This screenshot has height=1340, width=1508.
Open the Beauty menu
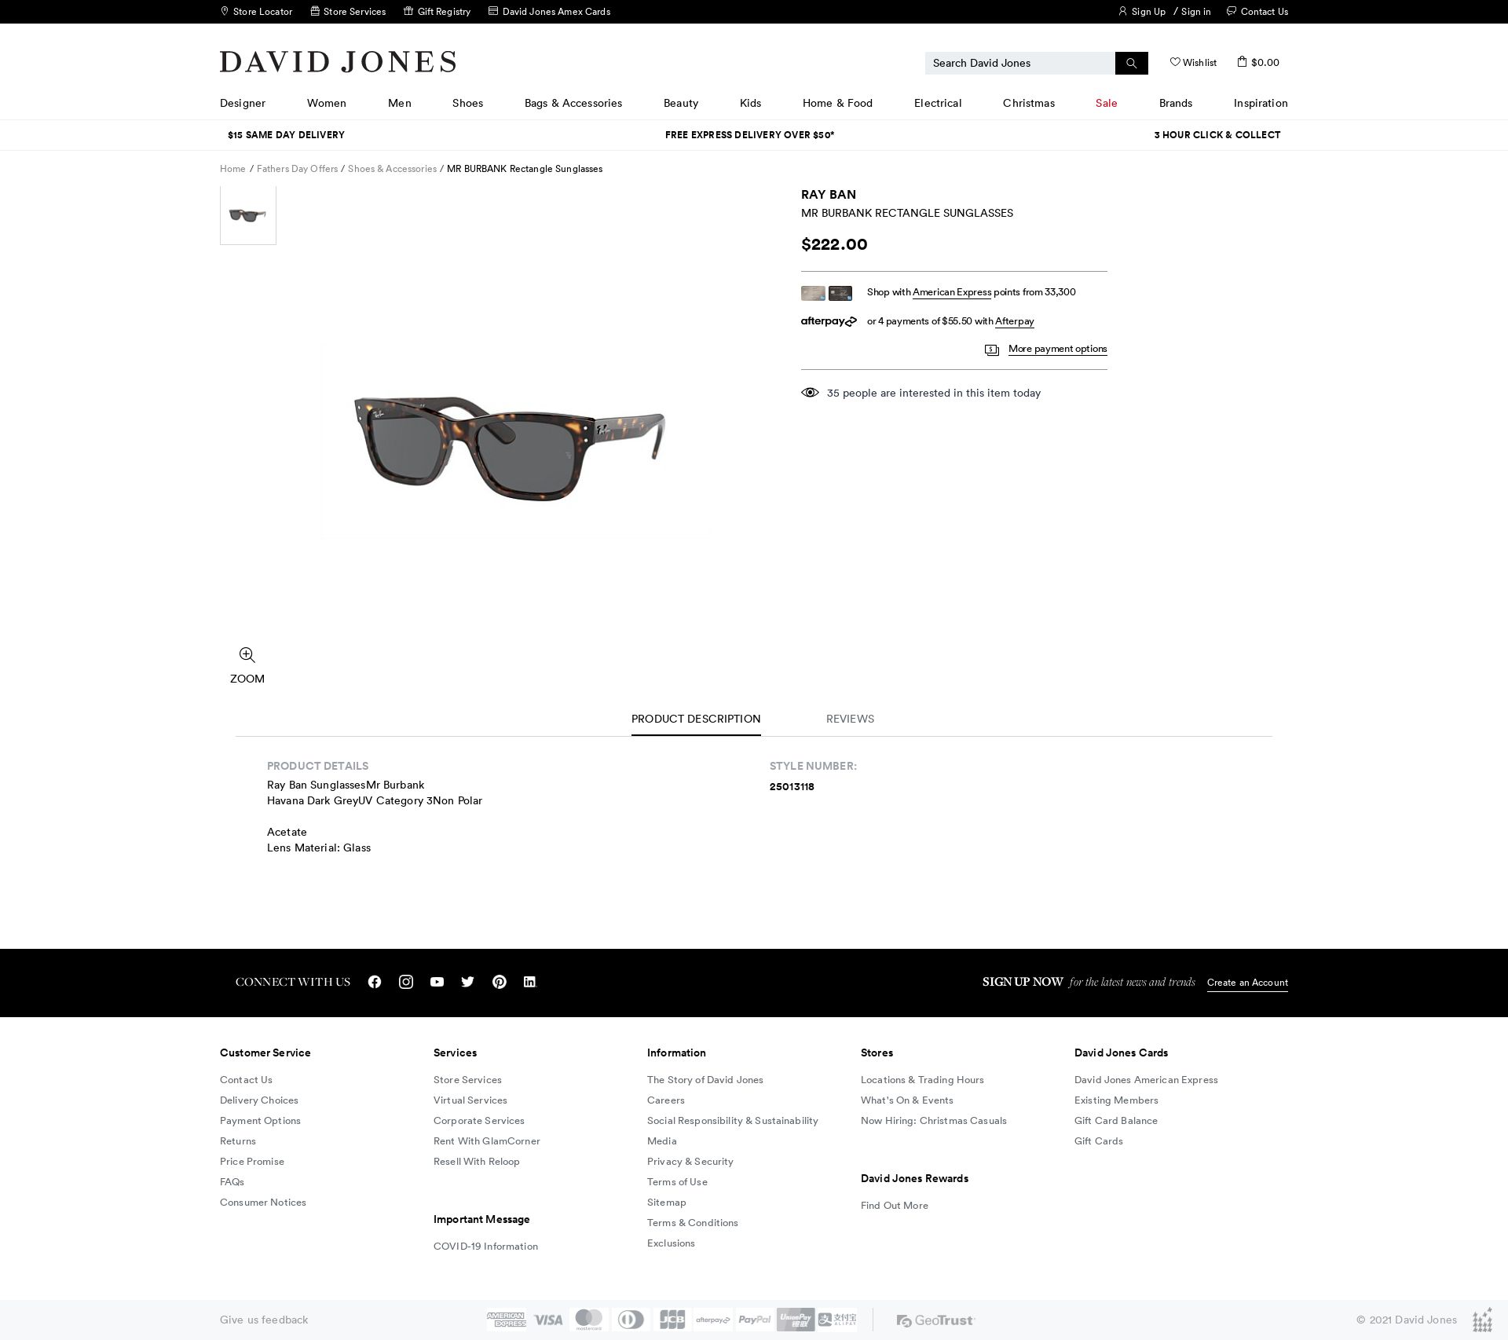681,103
